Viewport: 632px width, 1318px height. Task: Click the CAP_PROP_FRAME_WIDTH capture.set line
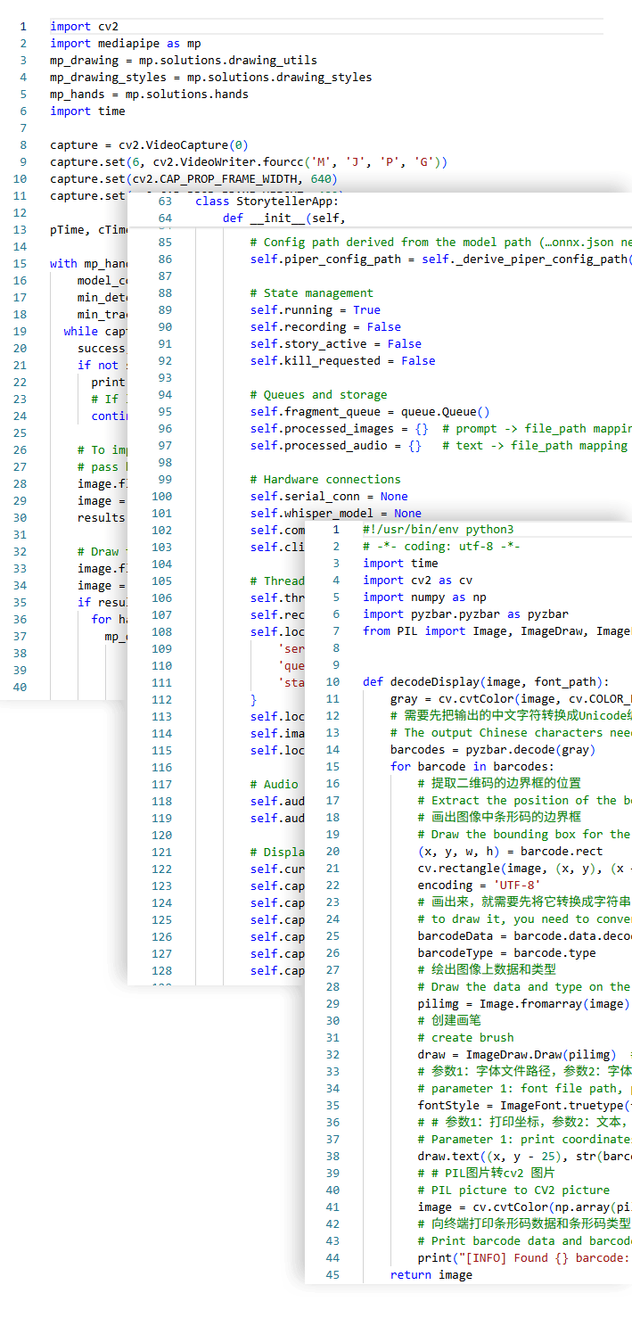click(x=193, y=178)
